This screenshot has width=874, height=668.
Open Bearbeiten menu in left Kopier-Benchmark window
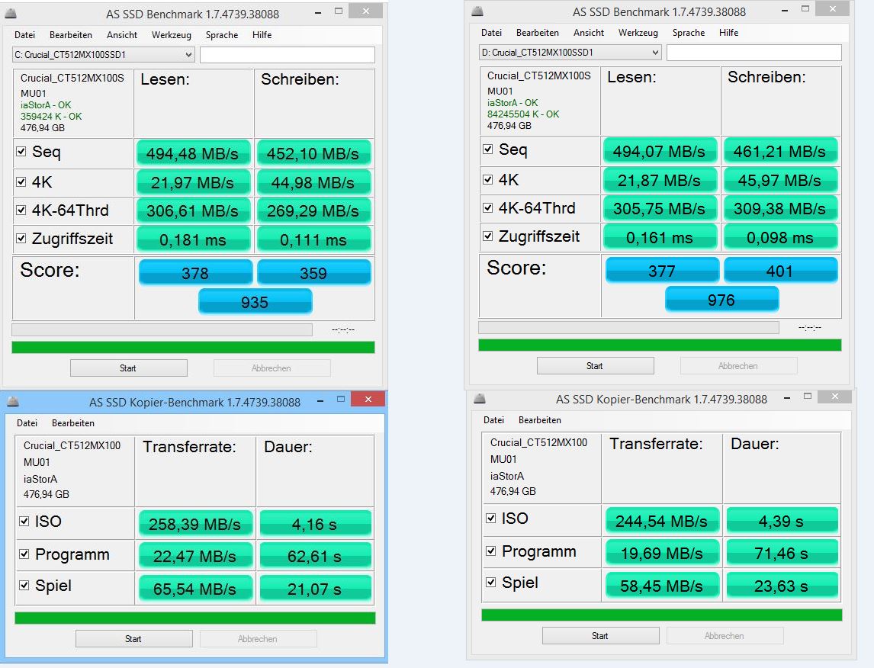73,423
